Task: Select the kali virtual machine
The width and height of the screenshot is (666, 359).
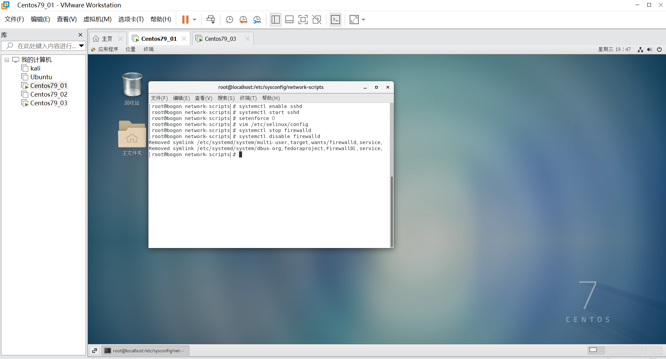Action: 35,69
